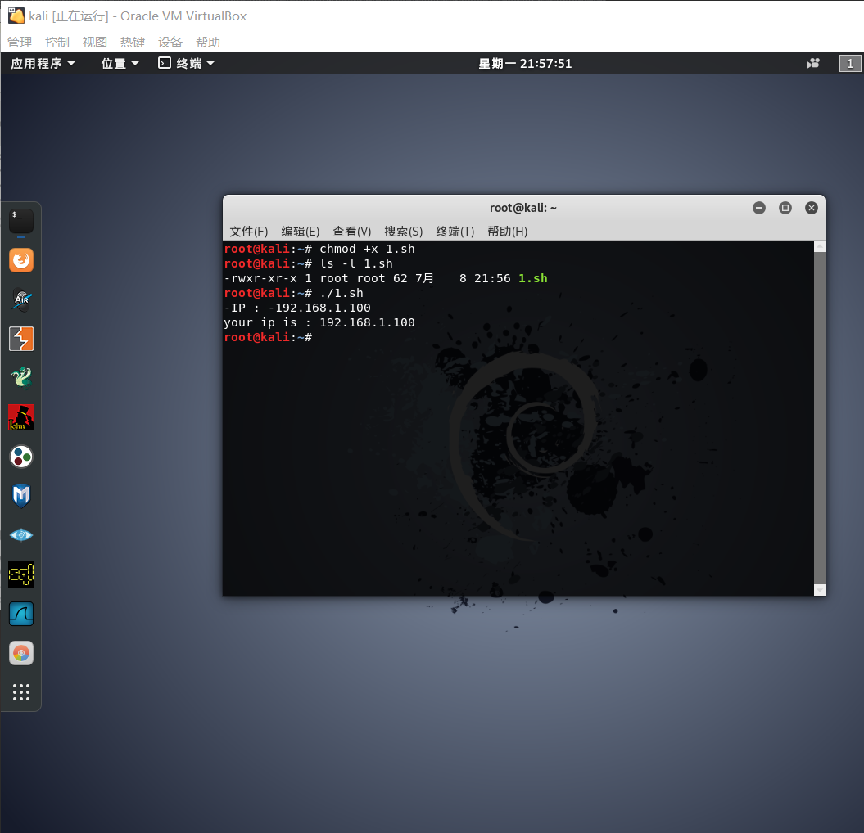864x833 pixels.
Task: Open the Metasploit Framework
Action: click(x=20, y=496)
